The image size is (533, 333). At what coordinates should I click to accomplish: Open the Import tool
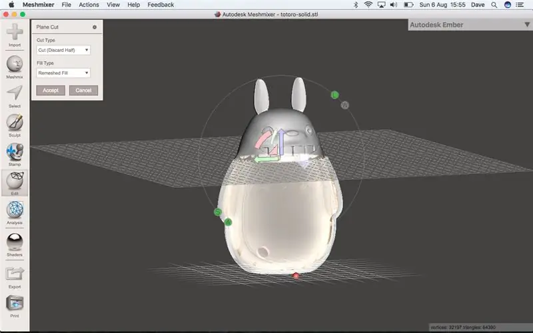(15, 35)
